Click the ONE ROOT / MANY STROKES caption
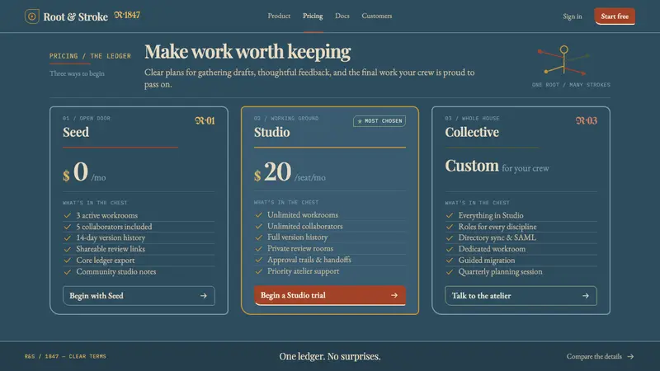Screen dimensions: 660x371 tap(571, 85)
